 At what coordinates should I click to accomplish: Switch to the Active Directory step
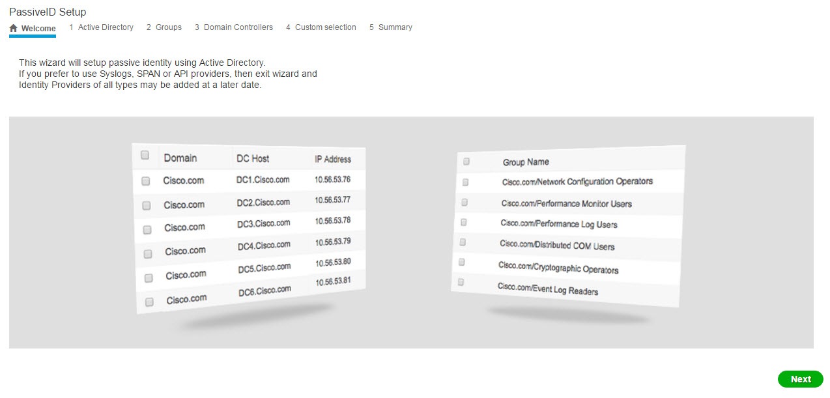[106, 27]
